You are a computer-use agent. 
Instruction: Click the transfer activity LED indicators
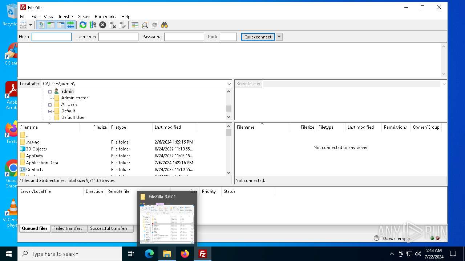tap(435, 238)
